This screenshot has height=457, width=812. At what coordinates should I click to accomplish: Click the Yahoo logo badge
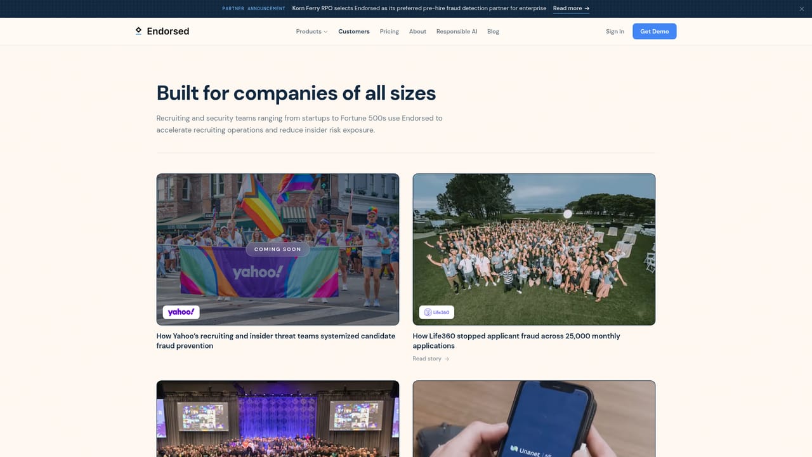[x=181, y=312]
